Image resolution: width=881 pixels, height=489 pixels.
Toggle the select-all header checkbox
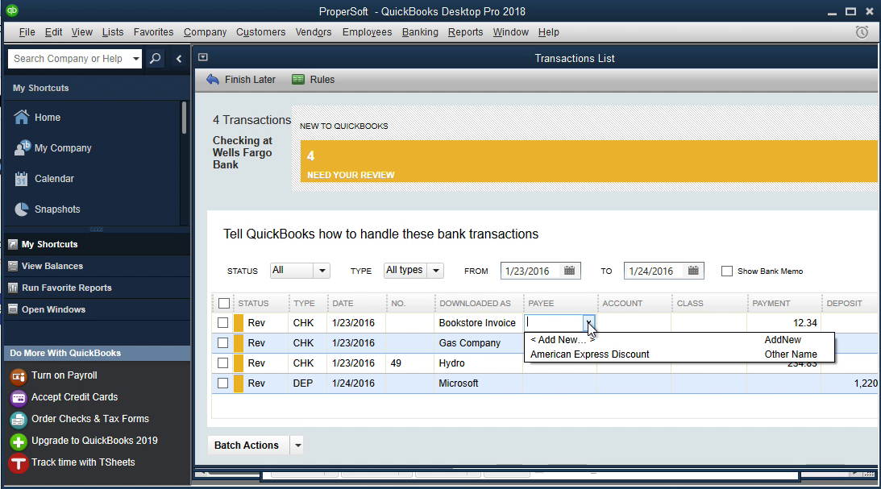tap(223, 303)
